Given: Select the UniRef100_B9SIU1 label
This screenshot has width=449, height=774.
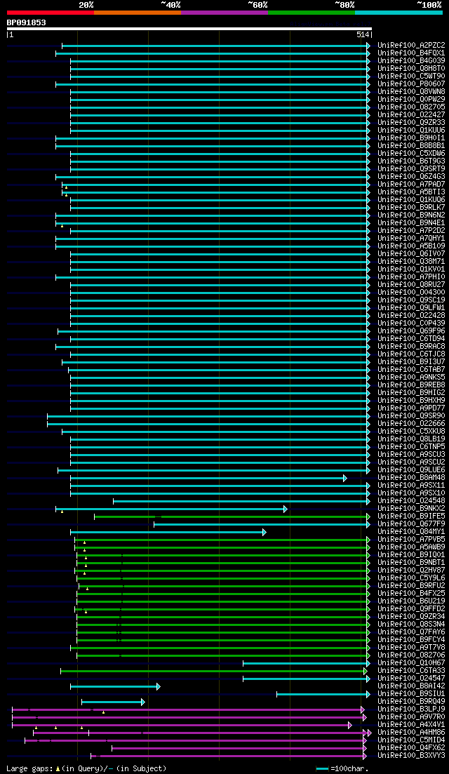Looking at the screenshot, I should 412,694.
